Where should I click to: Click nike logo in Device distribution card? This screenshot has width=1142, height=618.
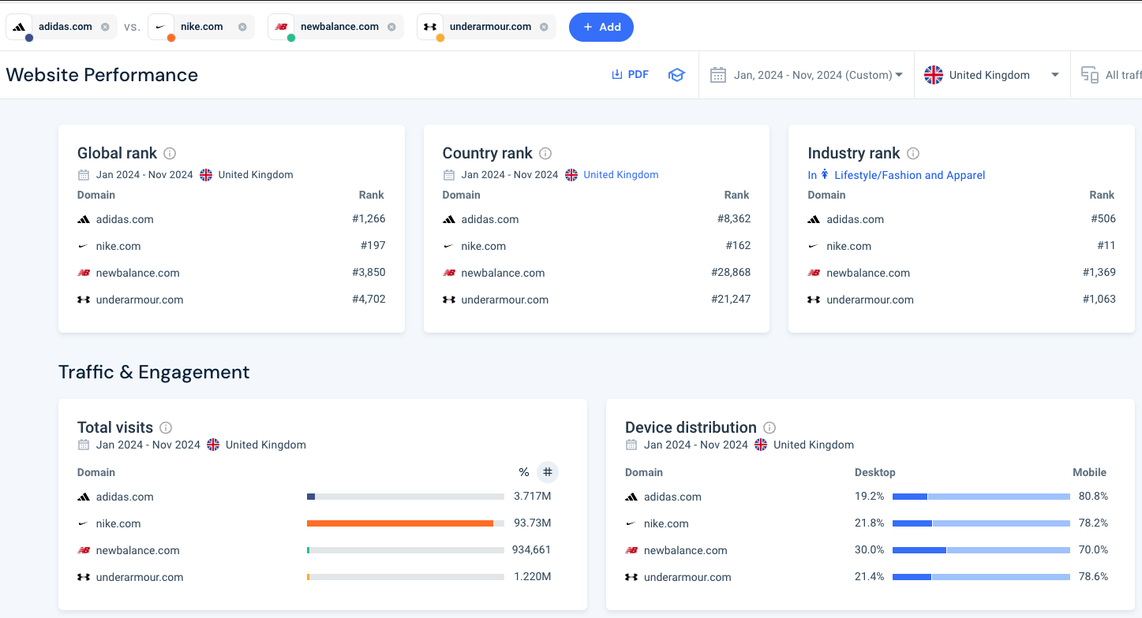click(631, 524)
